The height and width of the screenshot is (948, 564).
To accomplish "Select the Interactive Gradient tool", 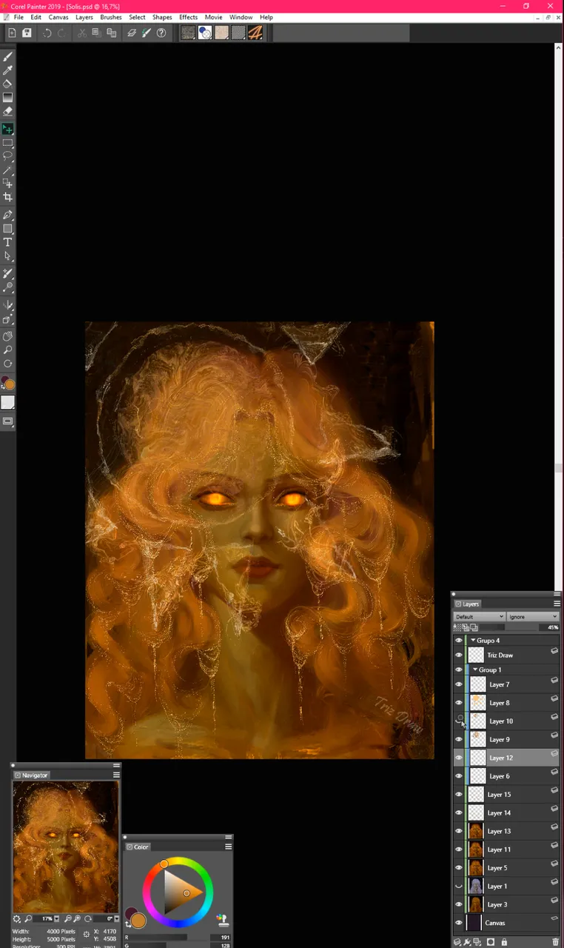I will (x=8, y=98).
